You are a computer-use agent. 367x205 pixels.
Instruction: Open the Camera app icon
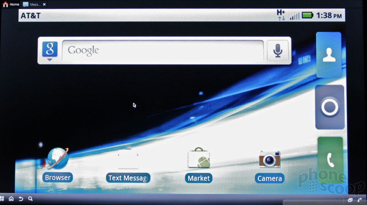click(270, 159)
